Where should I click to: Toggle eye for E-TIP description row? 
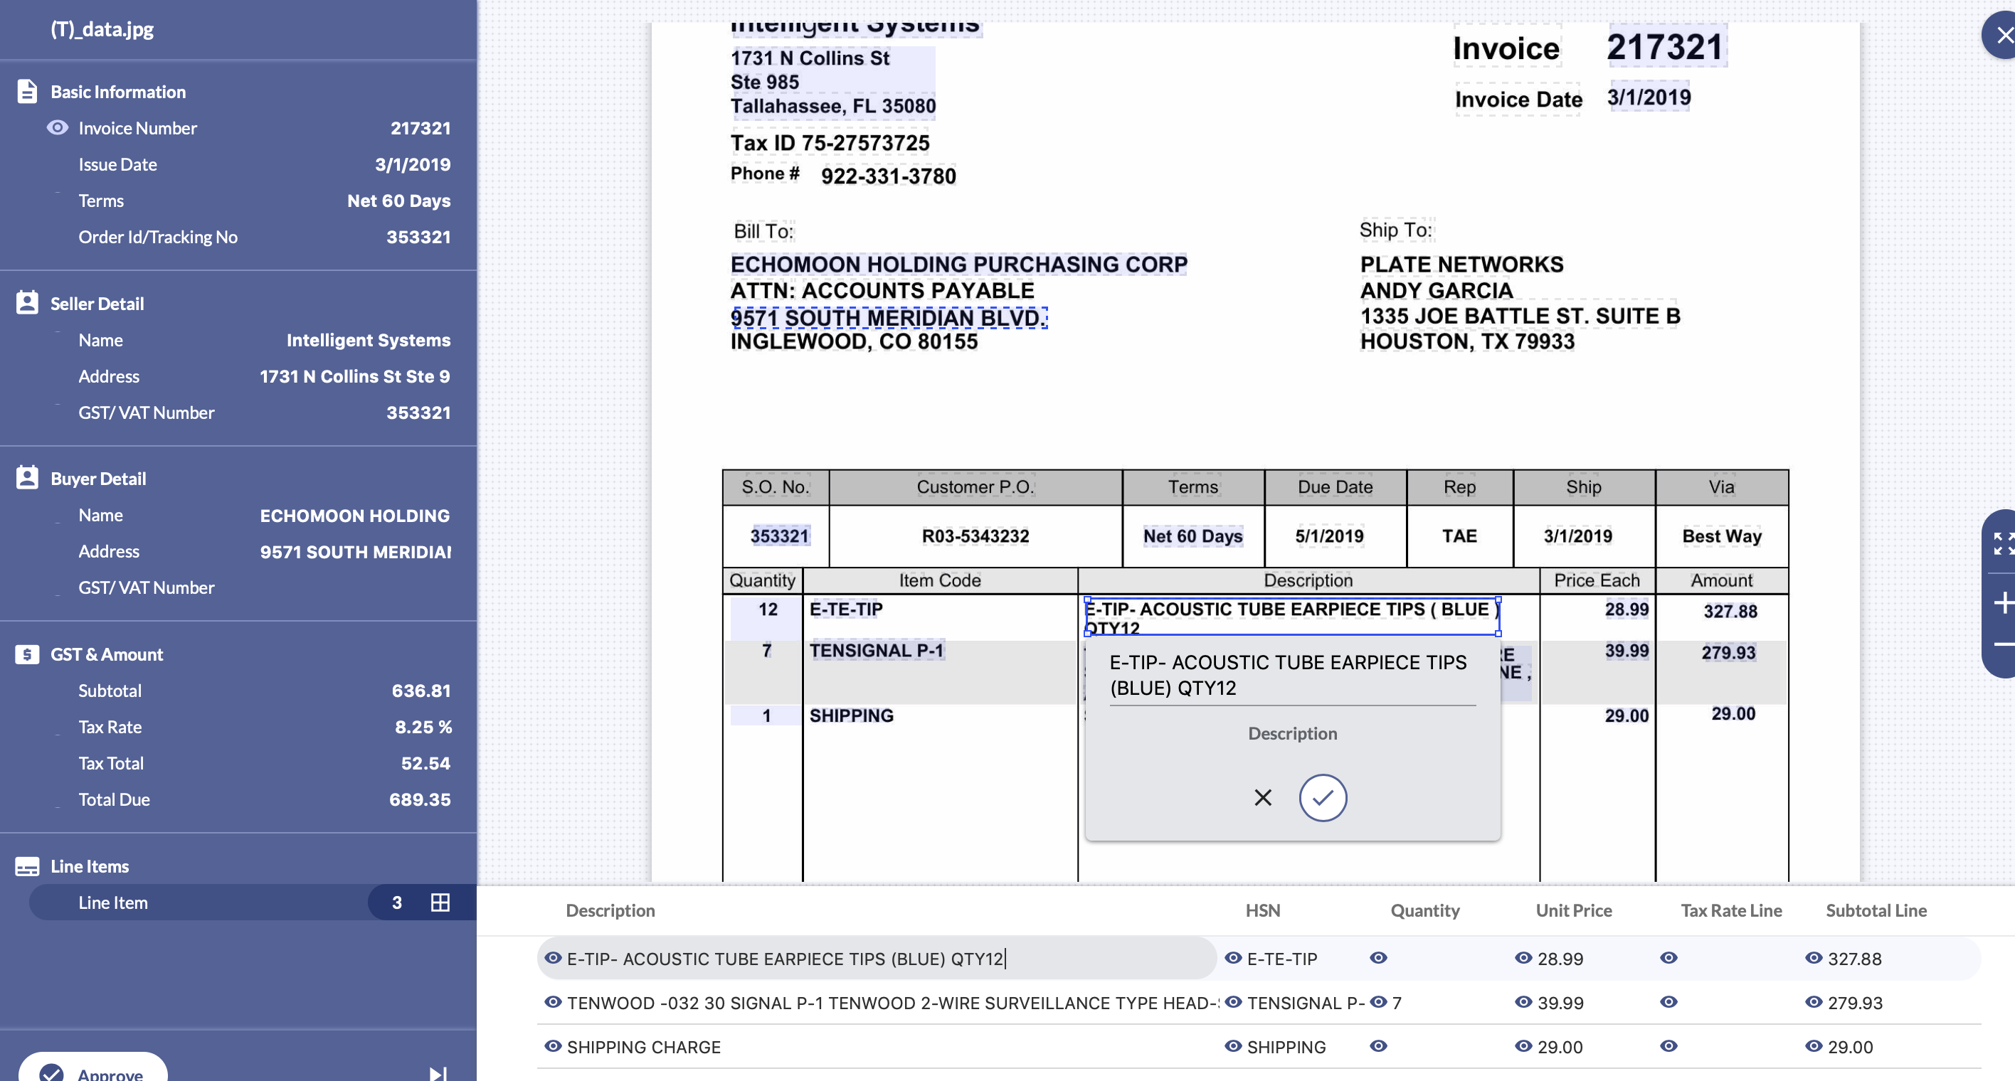point(553,958)
